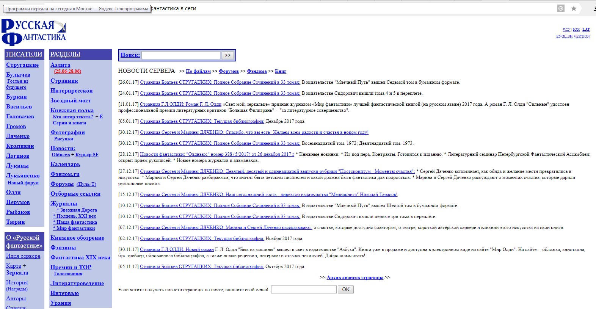Open the Крапивин author page
Screen dimensions: 596x309
[x=20, y=146]
